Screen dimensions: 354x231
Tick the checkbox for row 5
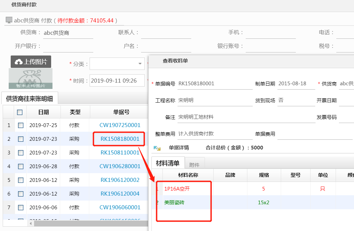[x=21, y=180]
